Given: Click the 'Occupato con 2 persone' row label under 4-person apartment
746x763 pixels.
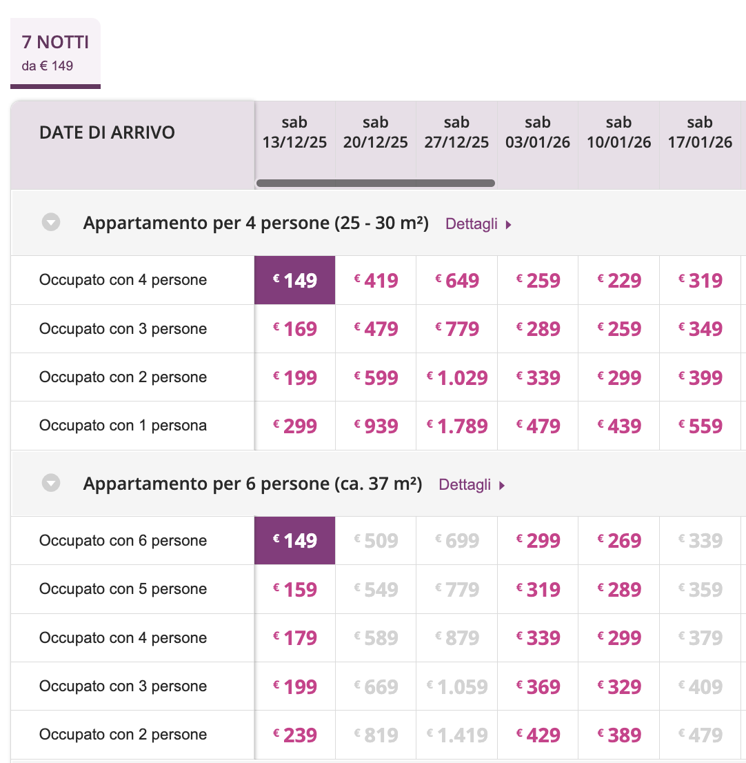Looking at the screenshot, I should click(x=123, y=377).
